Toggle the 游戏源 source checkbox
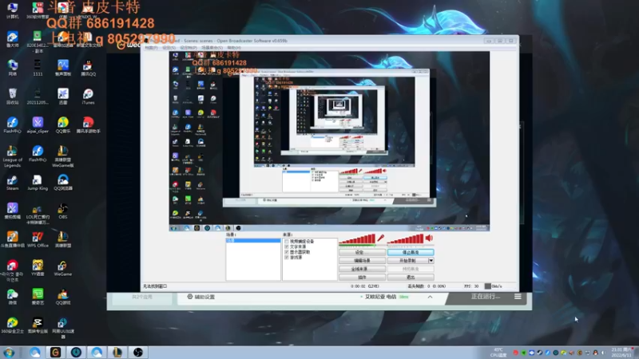 click(287, 257)
